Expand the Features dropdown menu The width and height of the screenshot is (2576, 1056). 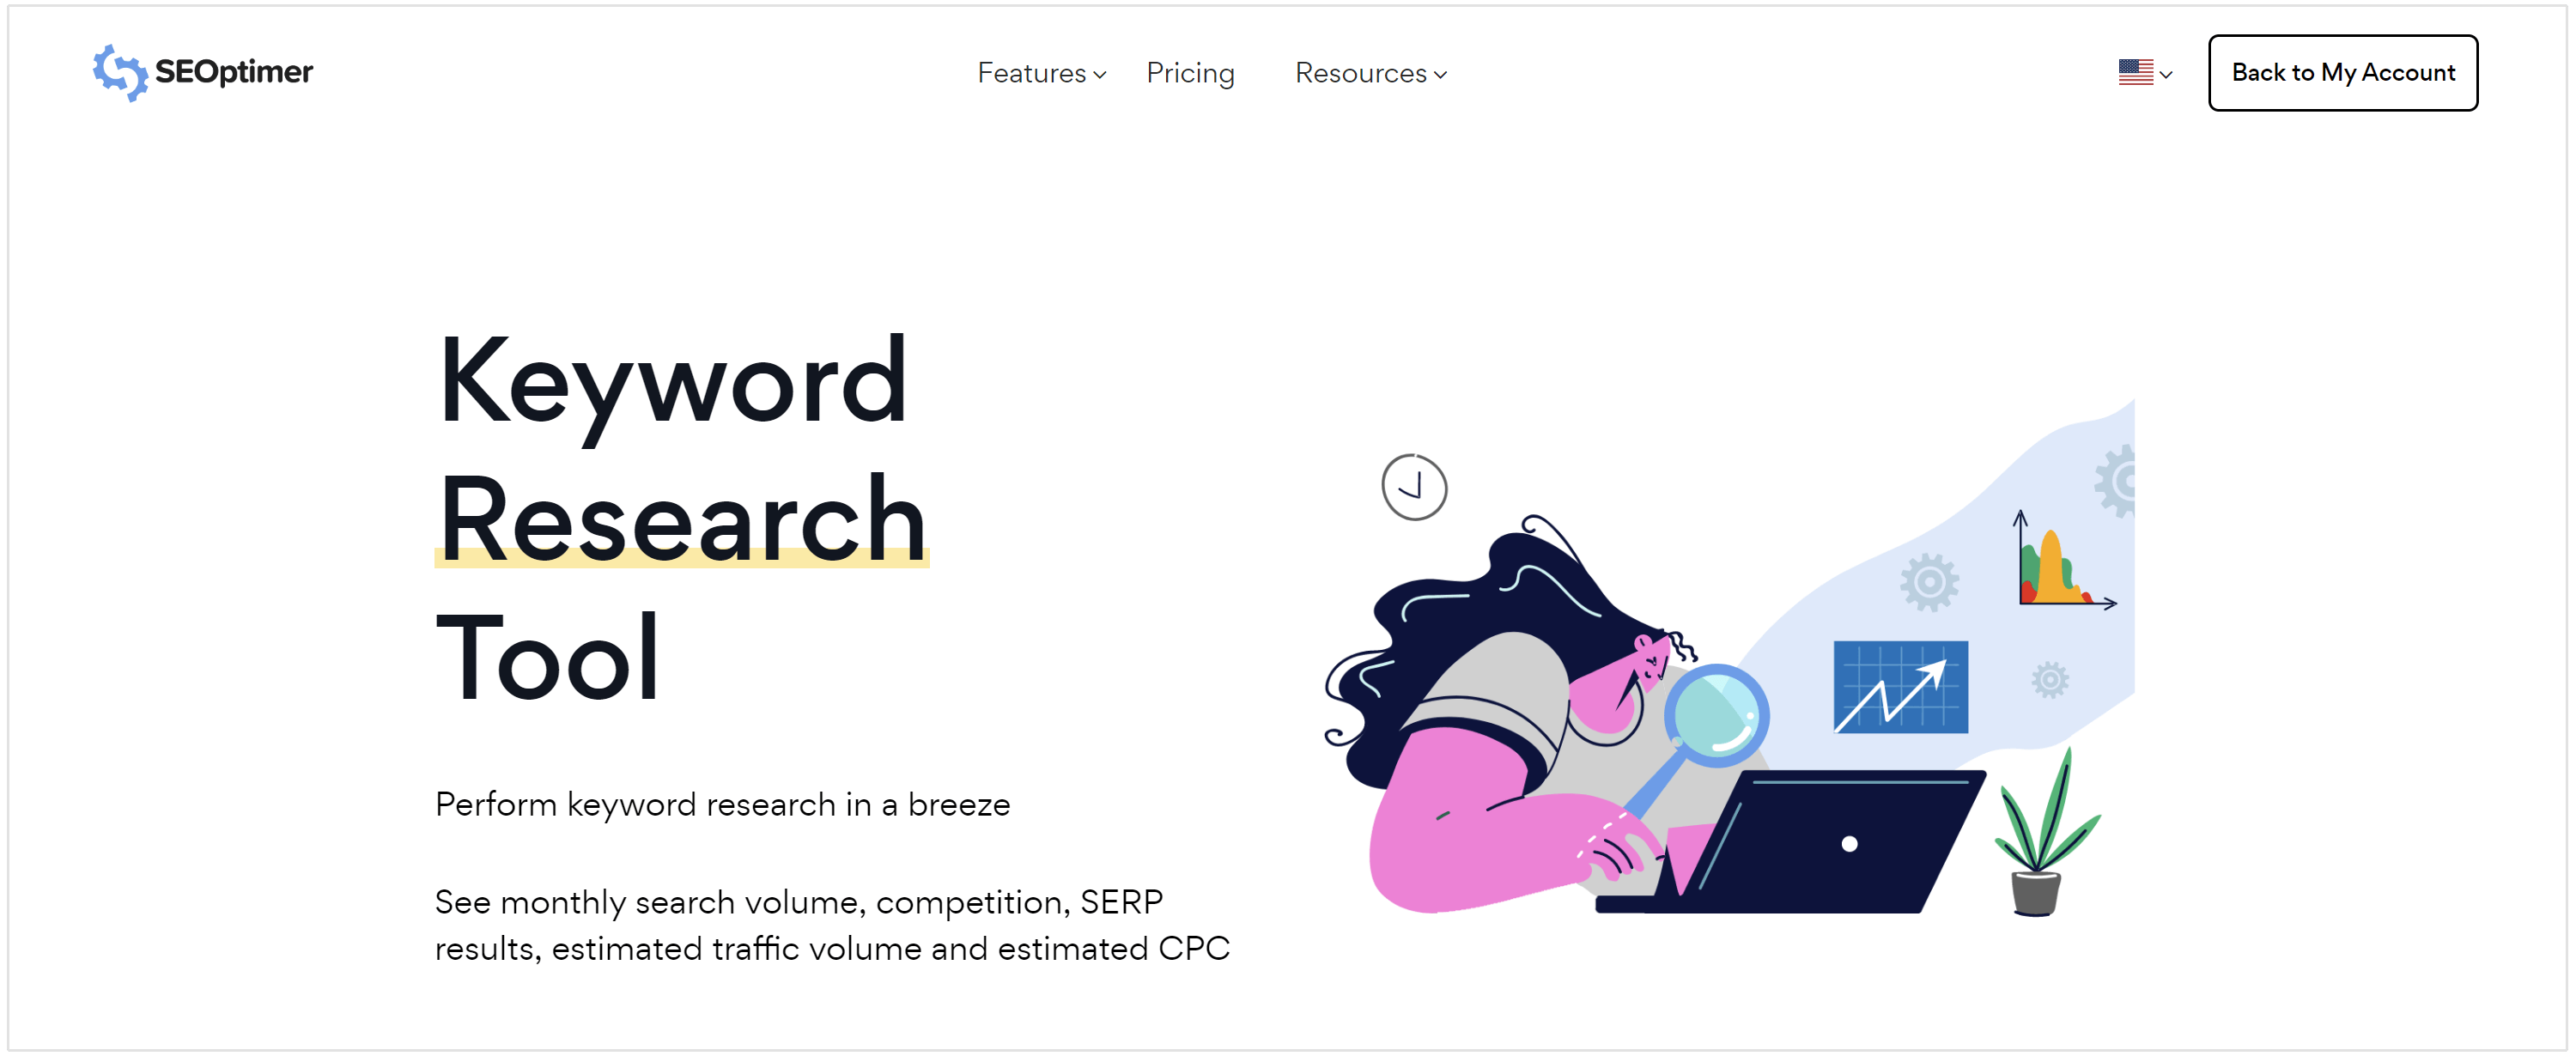click(x=1040, y=72)
